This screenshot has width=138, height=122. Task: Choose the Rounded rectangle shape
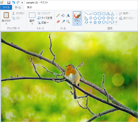pyautogui.click(x=104, y=14)
